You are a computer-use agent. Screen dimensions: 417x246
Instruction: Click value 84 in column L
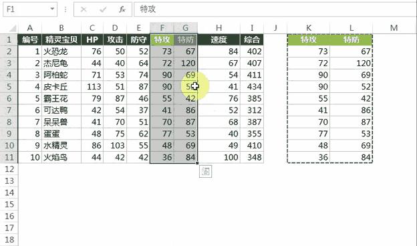352,157
